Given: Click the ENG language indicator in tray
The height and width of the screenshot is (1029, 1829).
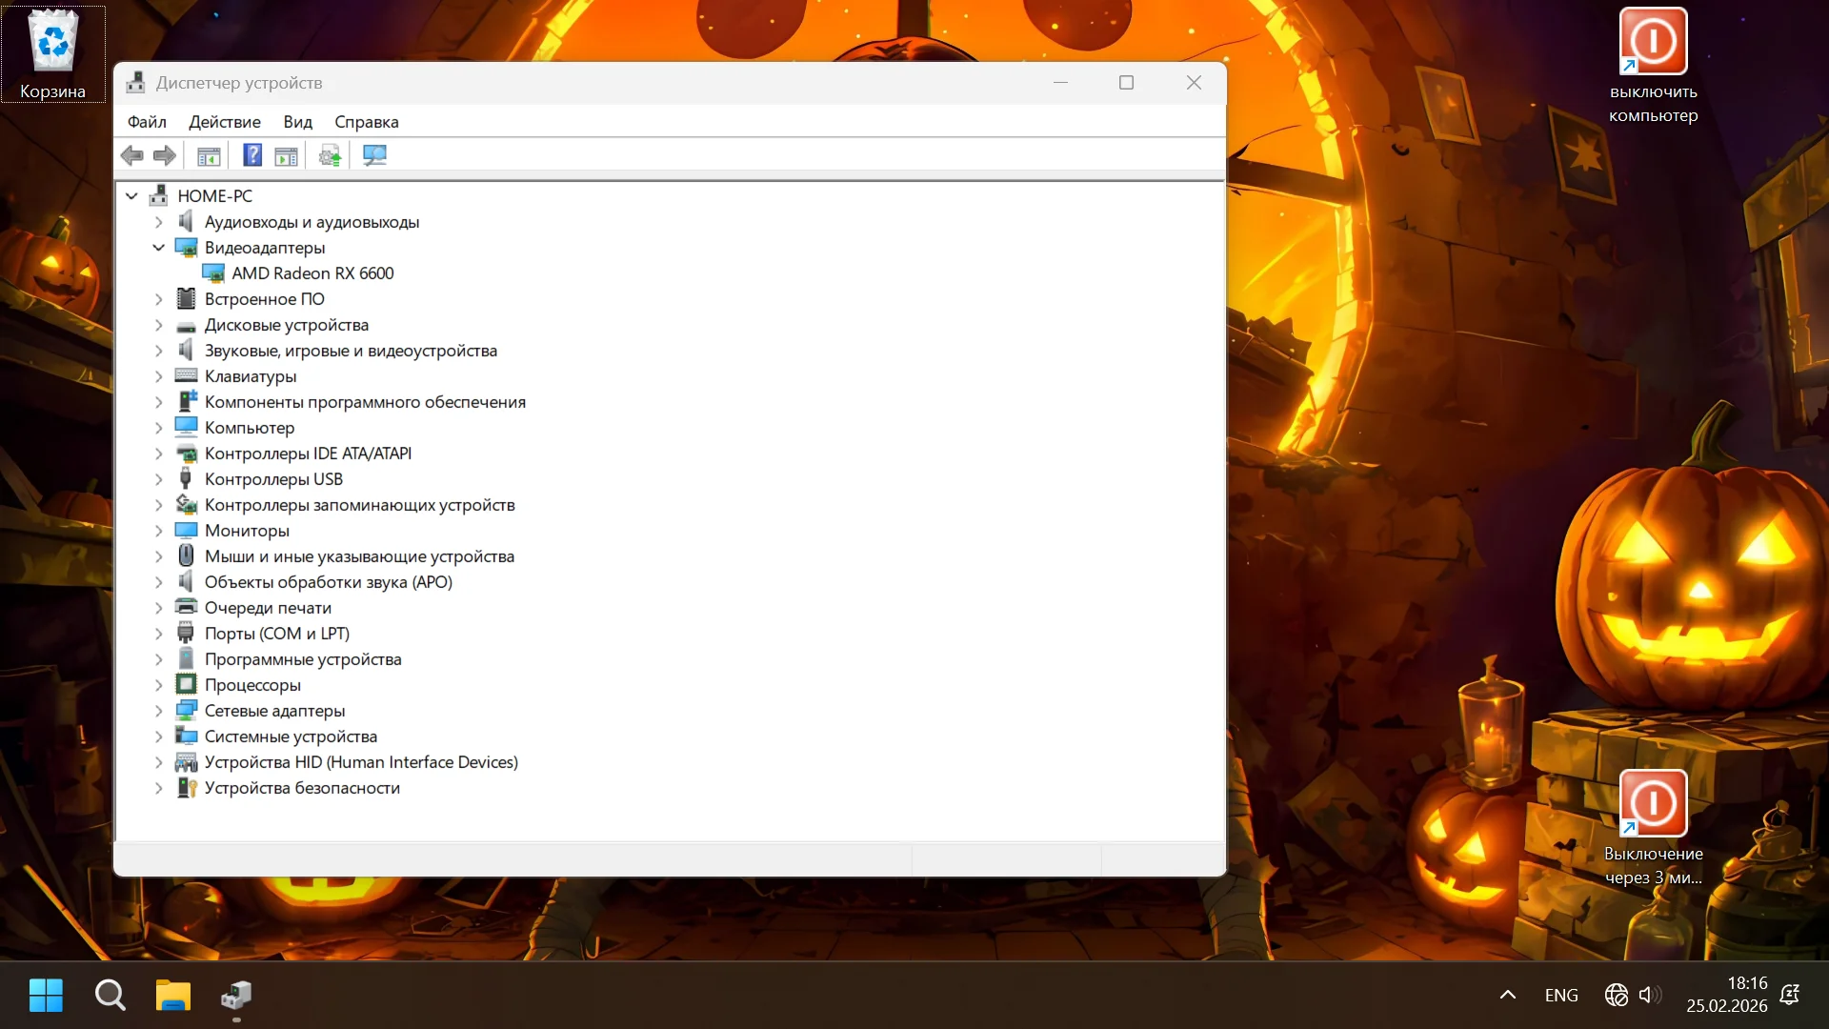Looking at the screenshot, I should click(x=1560, y=996).
